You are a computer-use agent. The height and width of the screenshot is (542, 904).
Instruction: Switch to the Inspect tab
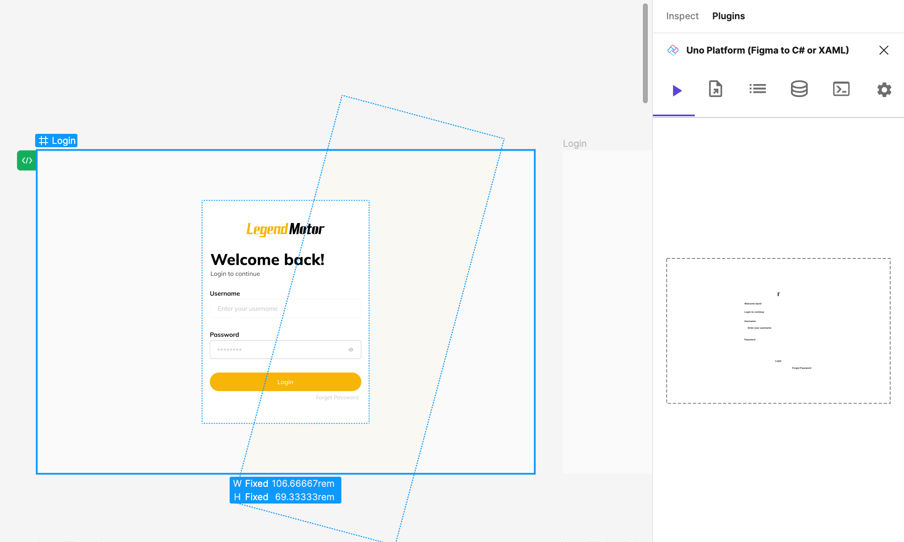coord(682,16)
